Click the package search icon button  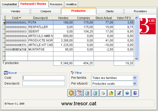71,93
